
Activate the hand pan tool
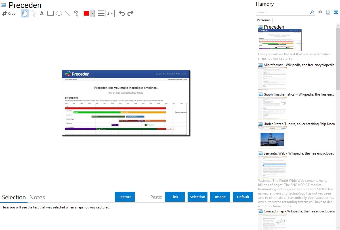click(x=25, y=13)
